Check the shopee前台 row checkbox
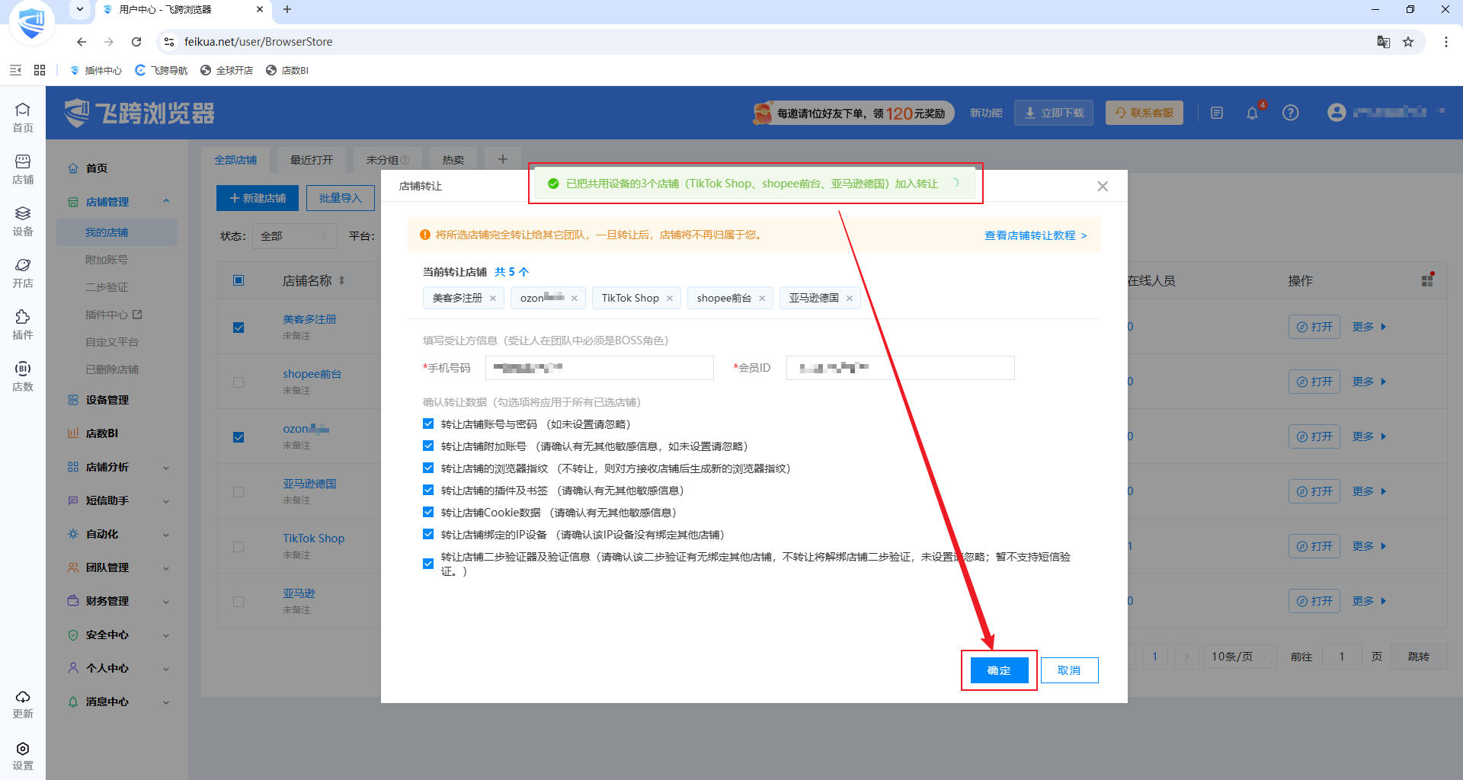Image resolution: width=1463 pixels, height=780 pixels. 238,382
